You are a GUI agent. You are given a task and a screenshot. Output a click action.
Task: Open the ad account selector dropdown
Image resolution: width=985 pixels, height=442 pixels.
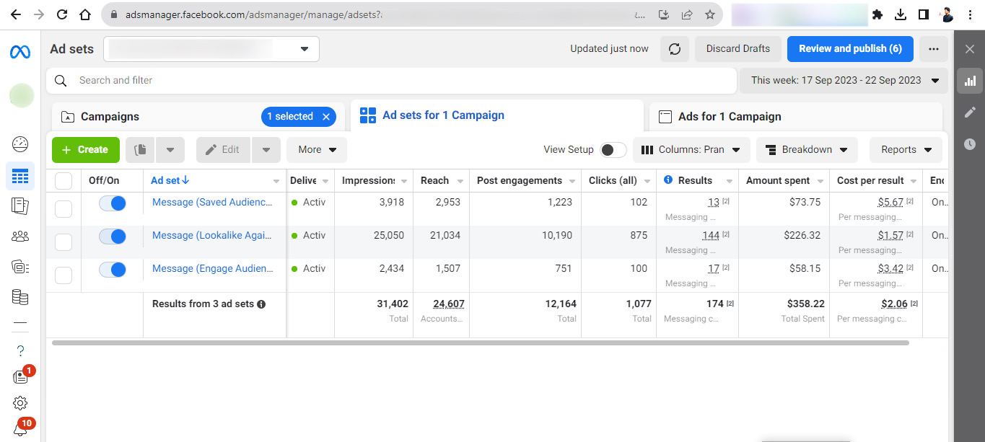pos(211,49)
